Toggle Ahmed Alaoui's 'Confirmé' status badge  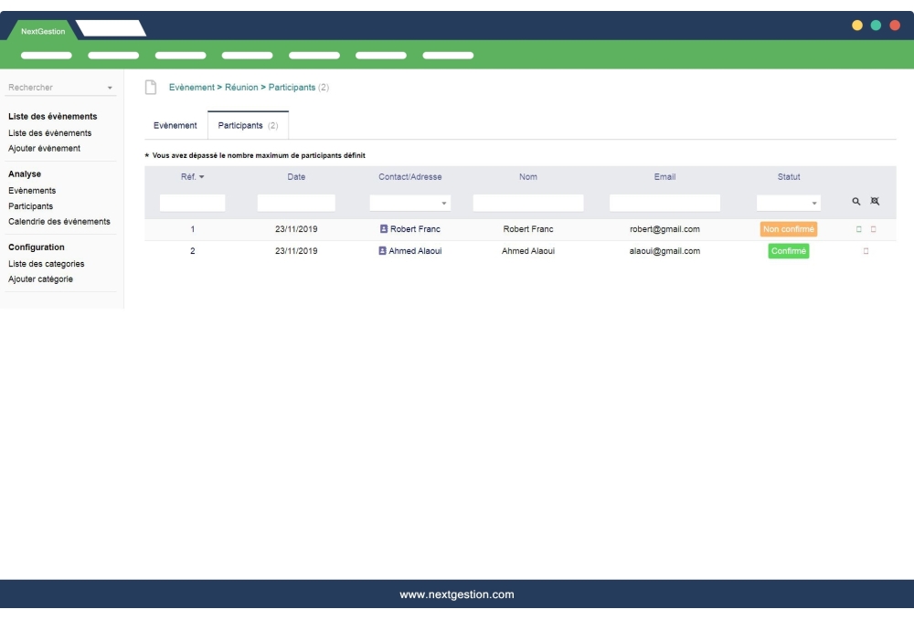tap(788, 250)
